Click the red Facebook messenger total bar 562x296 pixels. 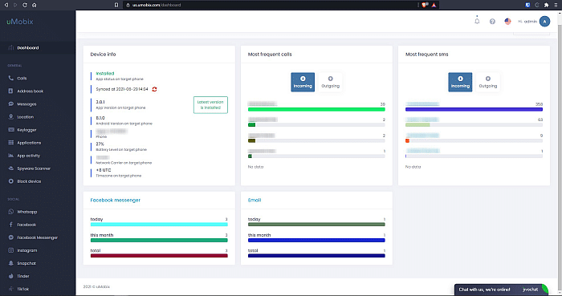point(159,256)
